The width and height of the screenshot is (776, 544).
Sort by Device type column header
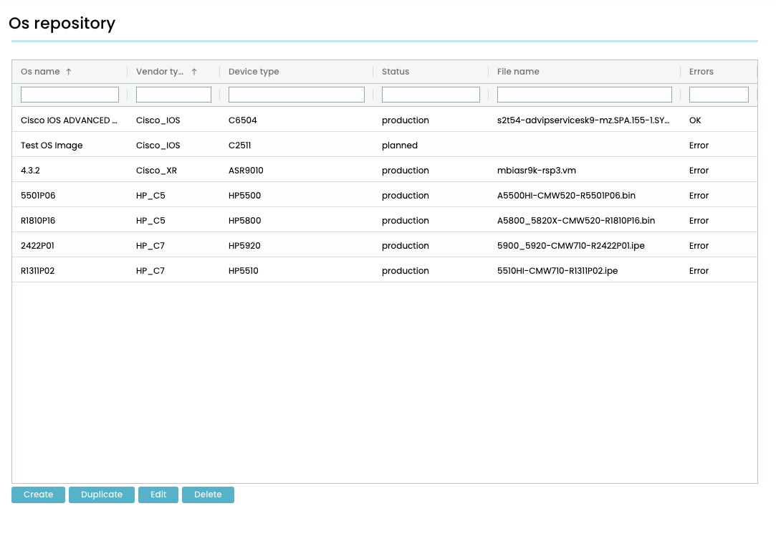pos(254,72)
